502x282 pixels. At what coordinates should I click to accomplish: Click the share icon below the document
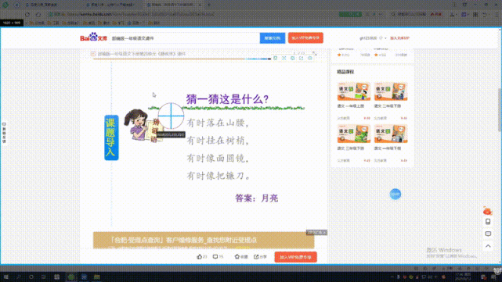coord(256,256)
